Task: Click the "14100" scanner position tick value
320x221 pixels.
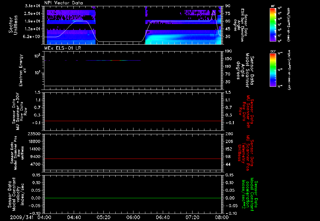Action: click(x=35, y=149)
